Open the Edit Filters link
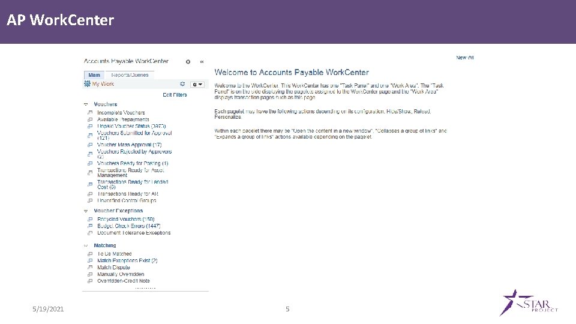The height and width of the screenshot is (324, 576). click(x=175, y=95)
